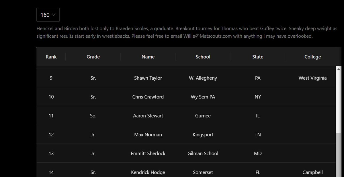Click the Wy Sem PA school cell
Screen dimensions: 344x177
[x=203, y=97]
